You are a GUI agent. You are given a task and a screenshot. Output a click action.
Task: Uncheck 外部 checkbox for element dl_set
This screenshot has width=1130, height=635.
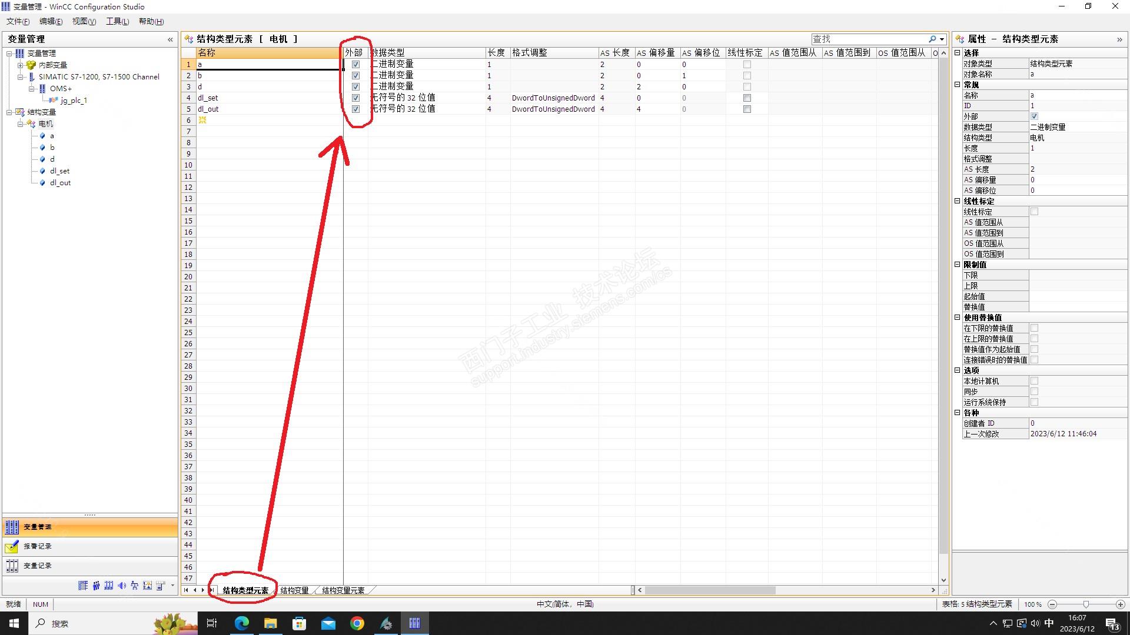point(355,98)
